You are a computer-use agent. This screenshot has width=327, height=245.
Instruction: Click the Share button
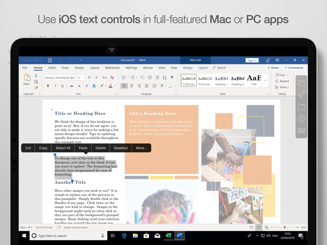[273, 68]
